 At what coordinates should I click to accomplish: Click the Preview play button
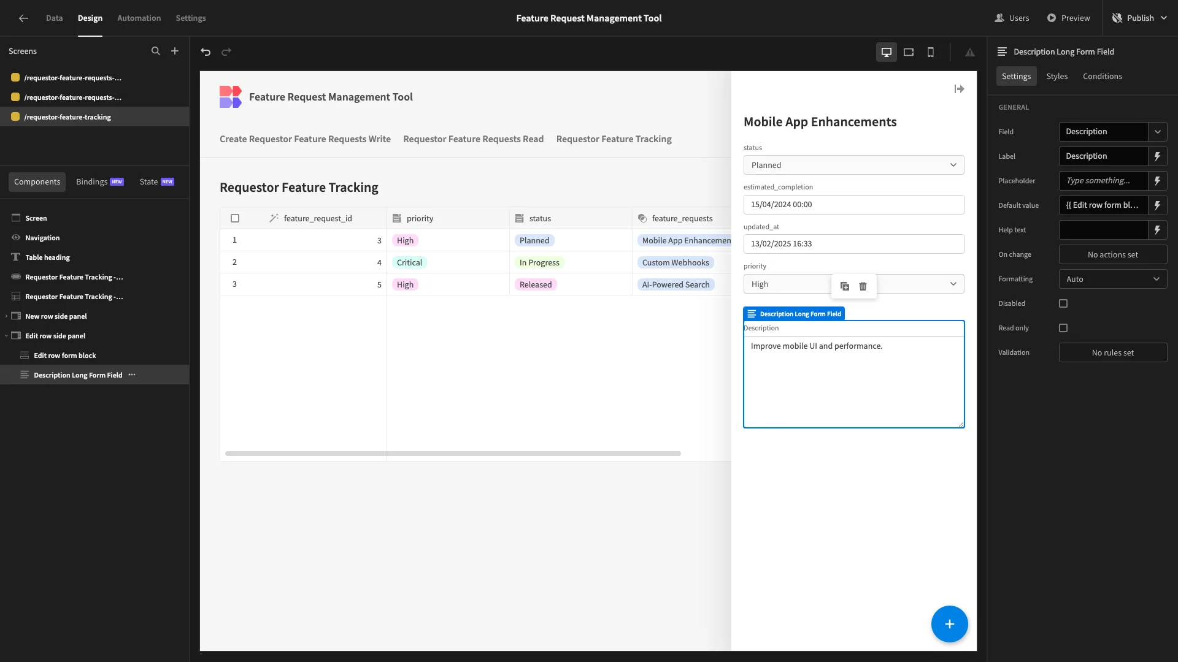(x=1068, y=18)
